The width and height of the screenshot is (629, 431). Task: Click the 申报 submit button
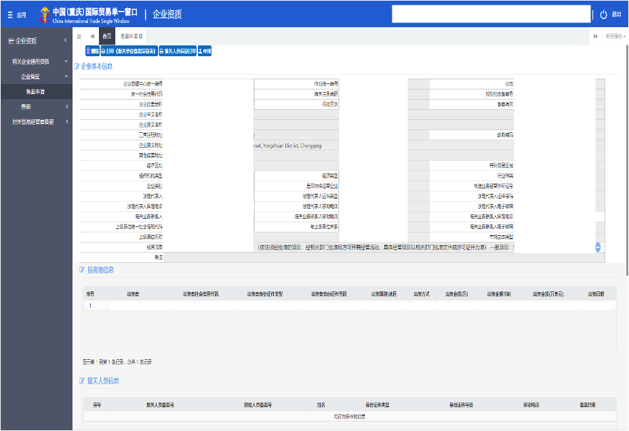click(205, 51)
